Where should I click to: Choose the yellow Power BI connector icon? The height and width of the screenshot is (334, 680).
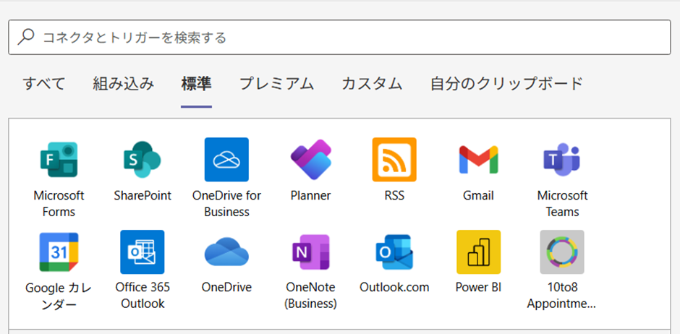[x=478, y=252]
